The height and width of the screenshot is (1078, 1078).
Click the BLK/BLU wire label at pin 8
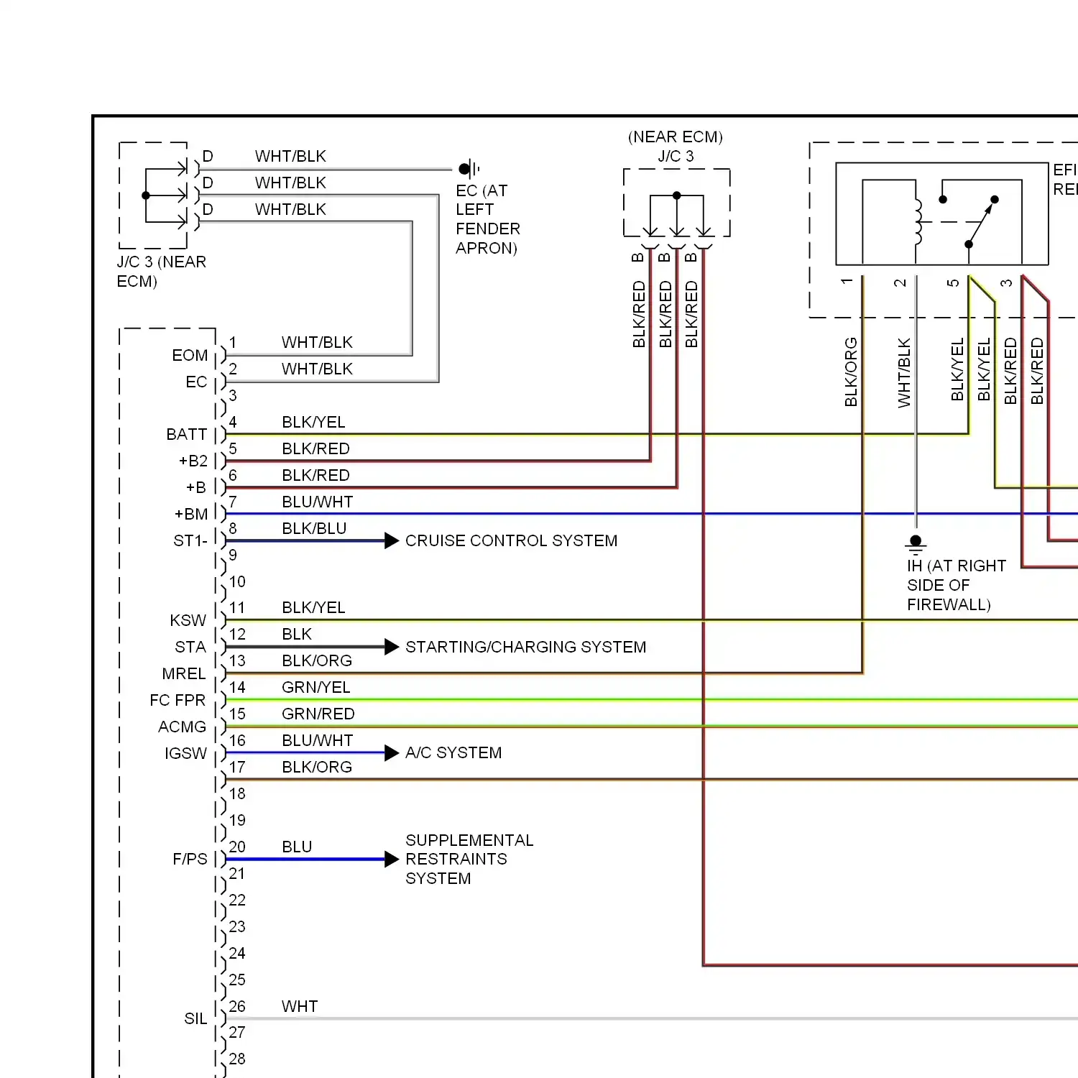(314, 528)
